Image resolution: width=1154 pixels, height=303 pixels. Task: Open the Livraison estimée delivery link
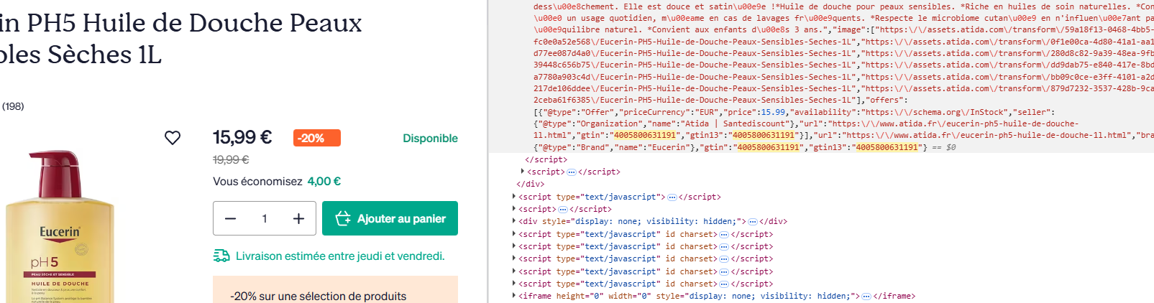[340, 256]
